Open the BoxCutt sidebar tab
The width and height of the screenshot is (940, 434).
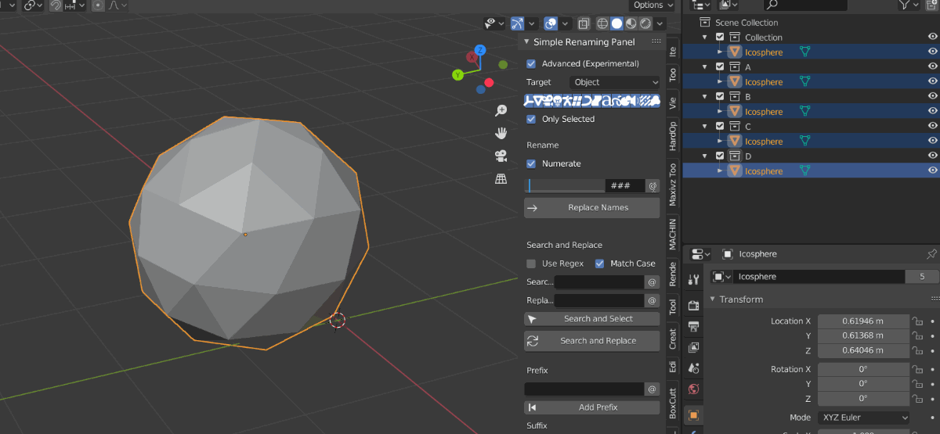tap(672, 402)
